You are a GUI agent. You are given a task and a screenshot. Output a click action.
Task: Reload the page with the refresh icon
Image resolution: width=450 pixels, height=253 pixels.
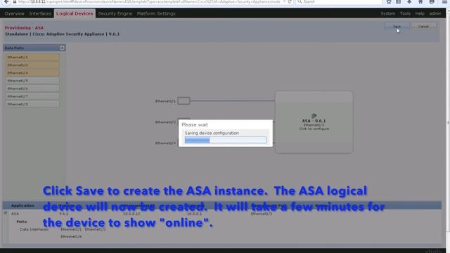(290, 1)
